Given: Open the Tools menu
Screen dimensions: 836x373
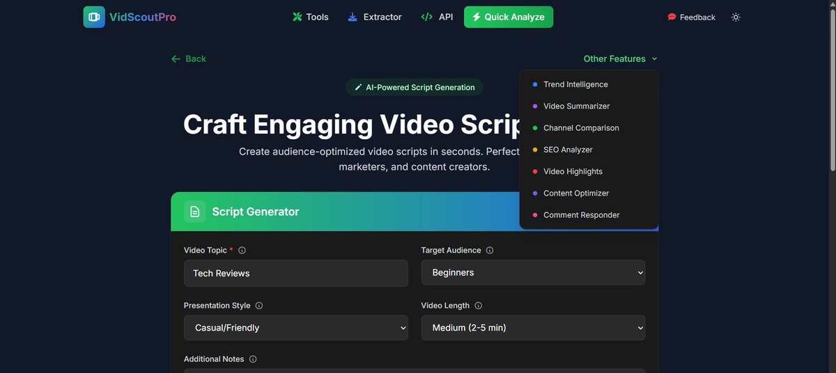Looking at the screenshot, I should click(311, 17).
